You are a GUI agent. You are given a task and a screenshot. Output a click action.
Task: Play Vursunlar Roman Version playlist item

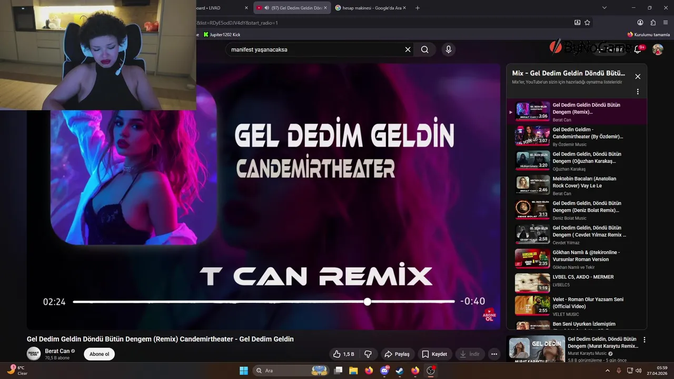click(x=577, y=259)
